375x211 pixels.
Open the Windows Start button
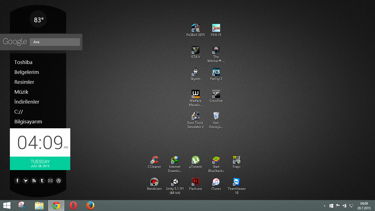(7, 206)
